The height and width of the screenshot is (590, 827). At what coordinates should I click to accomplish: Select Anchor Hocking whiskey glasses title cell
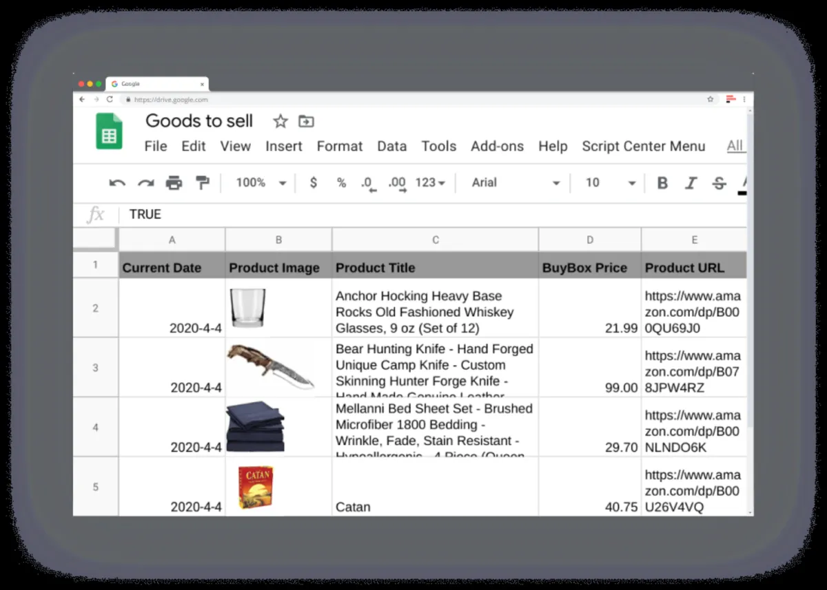[x=436, y=308]
